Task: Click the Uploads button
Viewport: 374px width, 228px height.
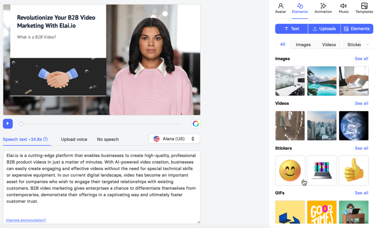Action: (x=324, y=28)
